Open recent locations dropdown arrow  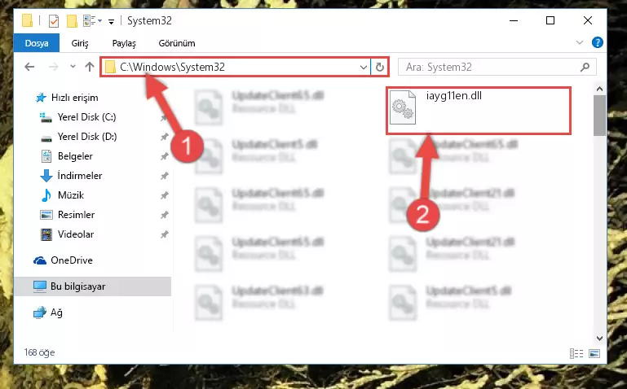(x=73, y=67)
